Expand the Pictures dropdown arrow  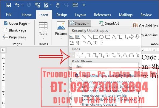tap(61, 38)
